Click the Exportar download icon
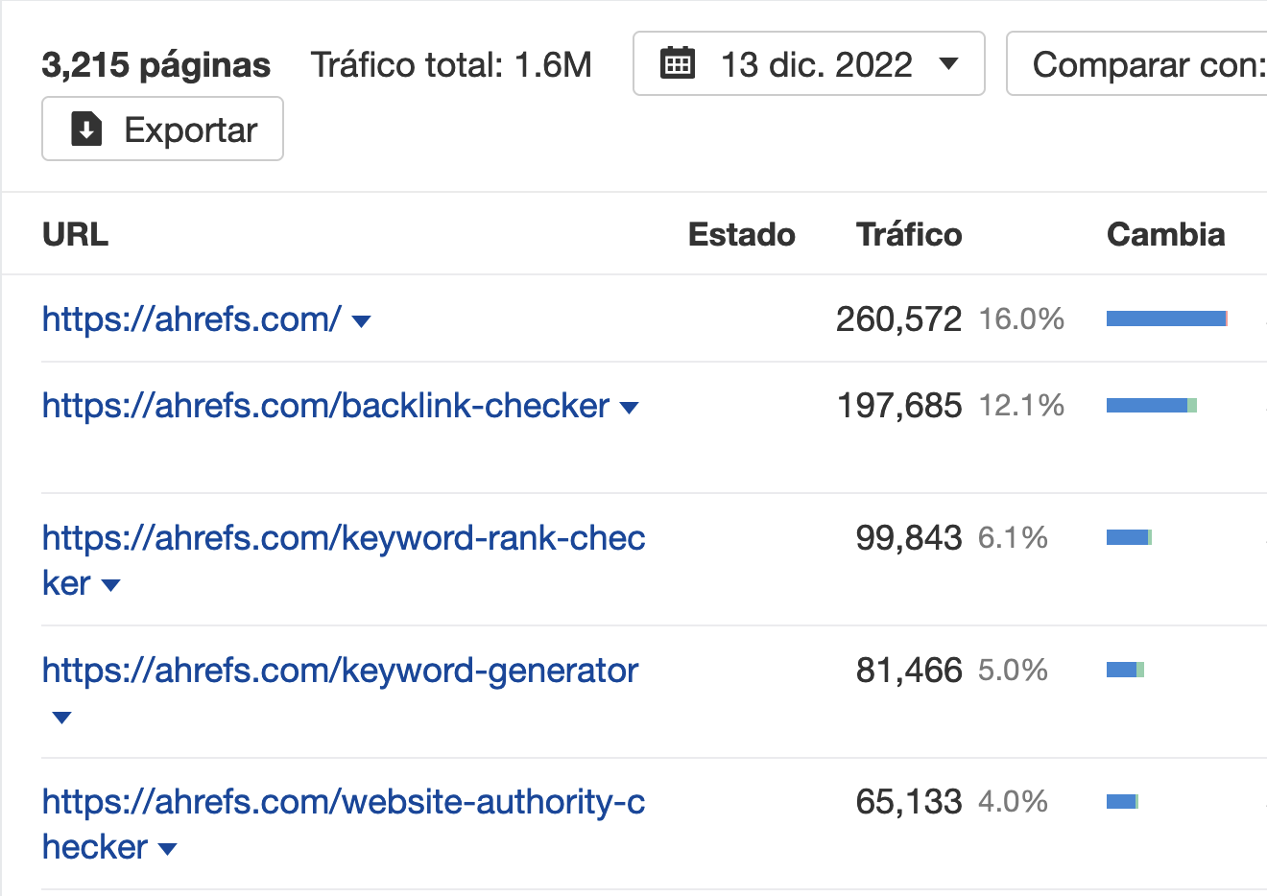The image size is (1267, 896). [x=86, y=129]
